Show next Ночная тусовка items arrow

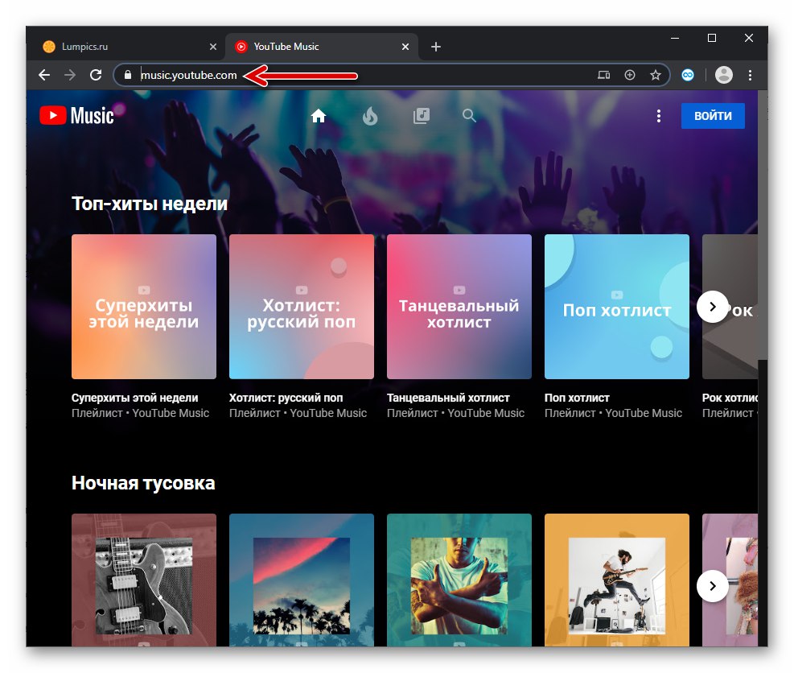point(713,586)
